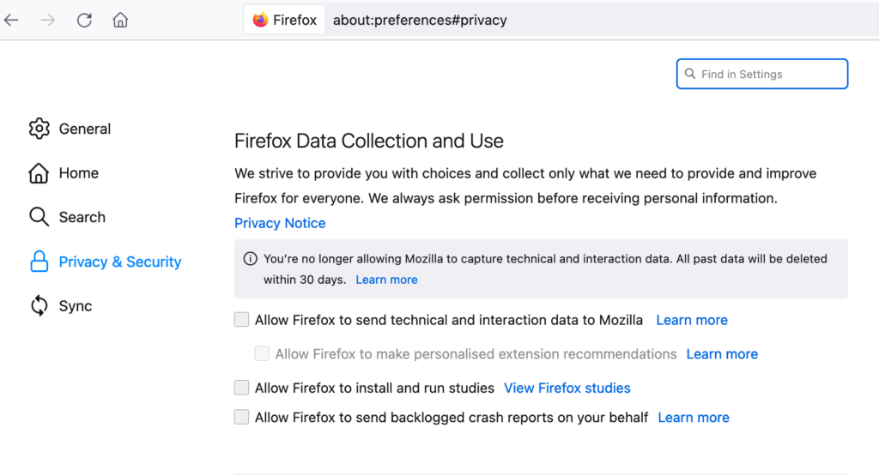
Task: Open General settings via gear icon
Action: coord(39,129)
